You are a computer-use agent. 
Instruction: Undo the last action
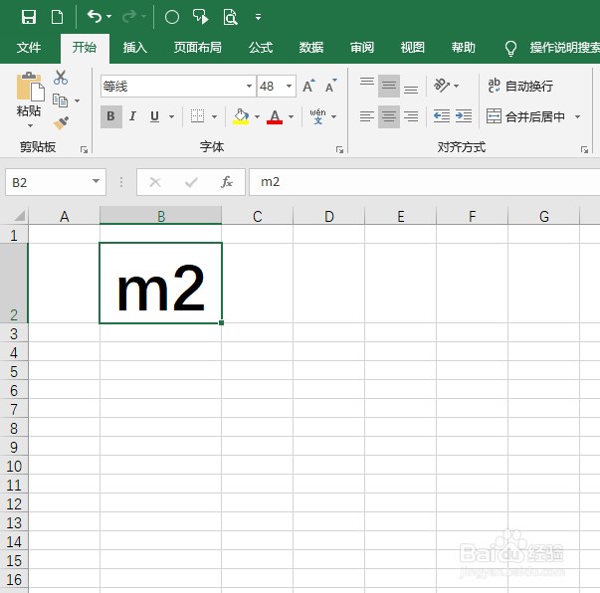point(95,17)
